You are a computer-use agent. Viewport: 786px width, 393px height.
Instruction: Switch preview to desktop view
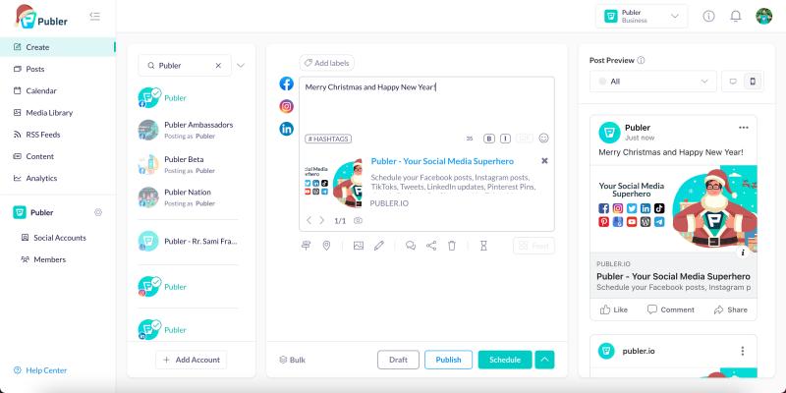733,82
